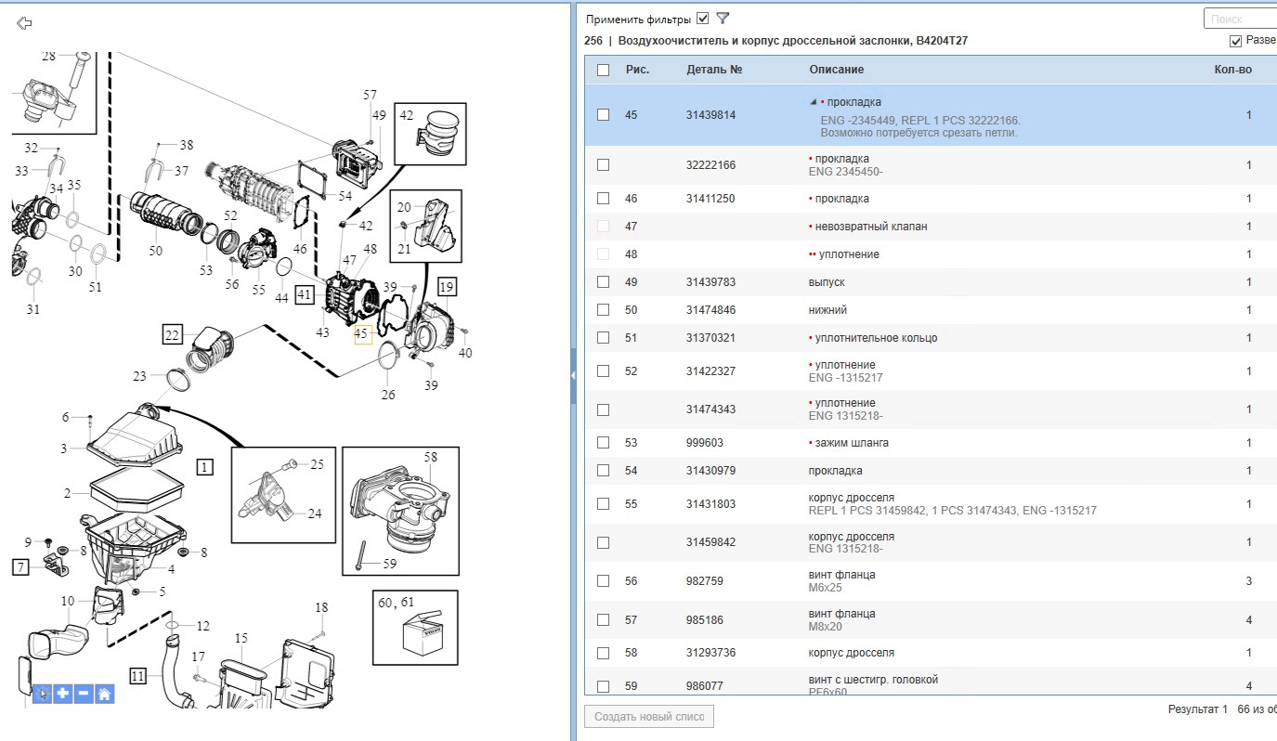
Task: Sort by 'Деталь №' column header
Action: tap(714, 70)
